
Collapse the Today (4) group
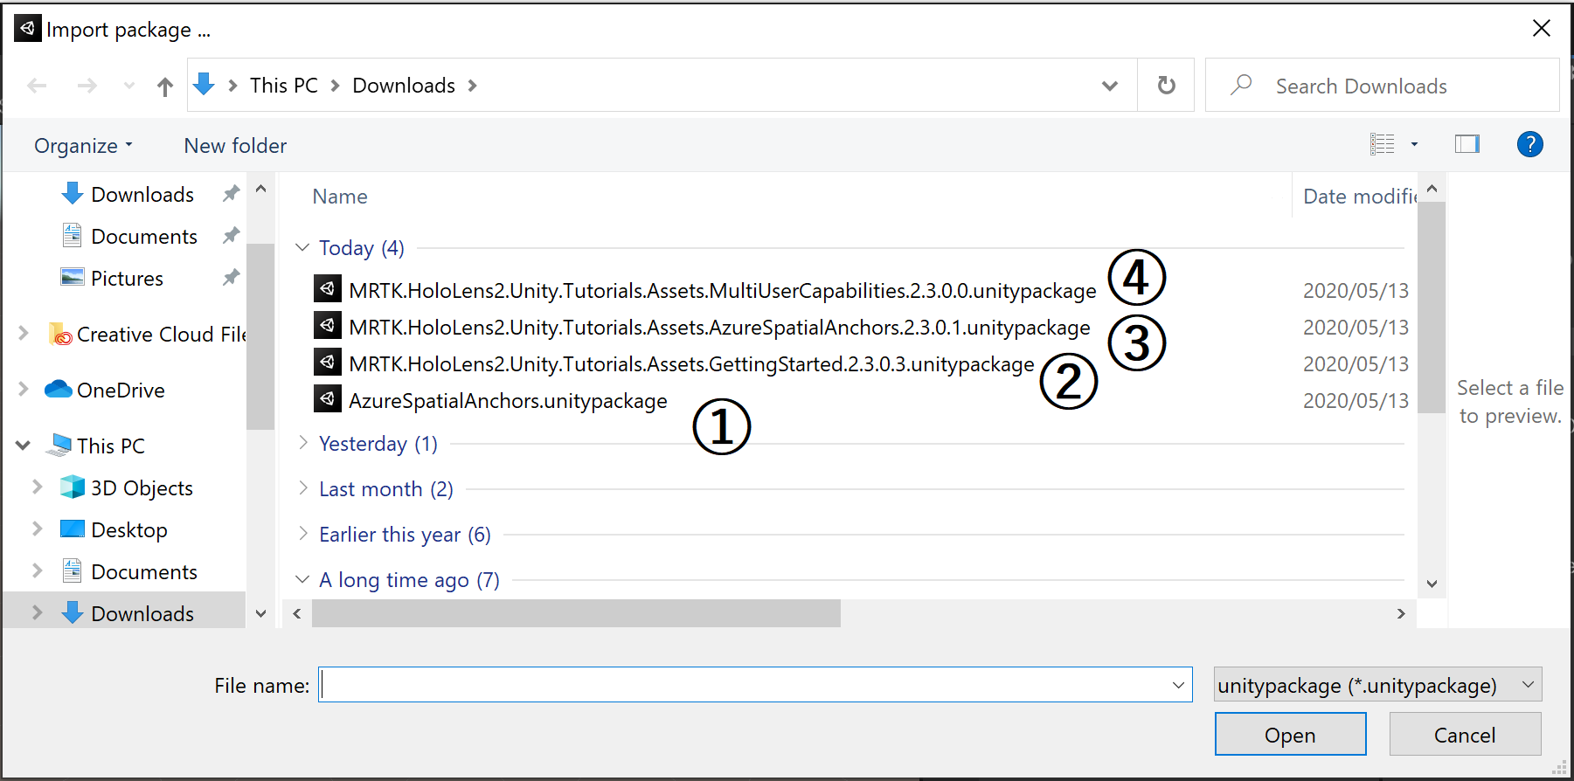[x=302, y=247]
